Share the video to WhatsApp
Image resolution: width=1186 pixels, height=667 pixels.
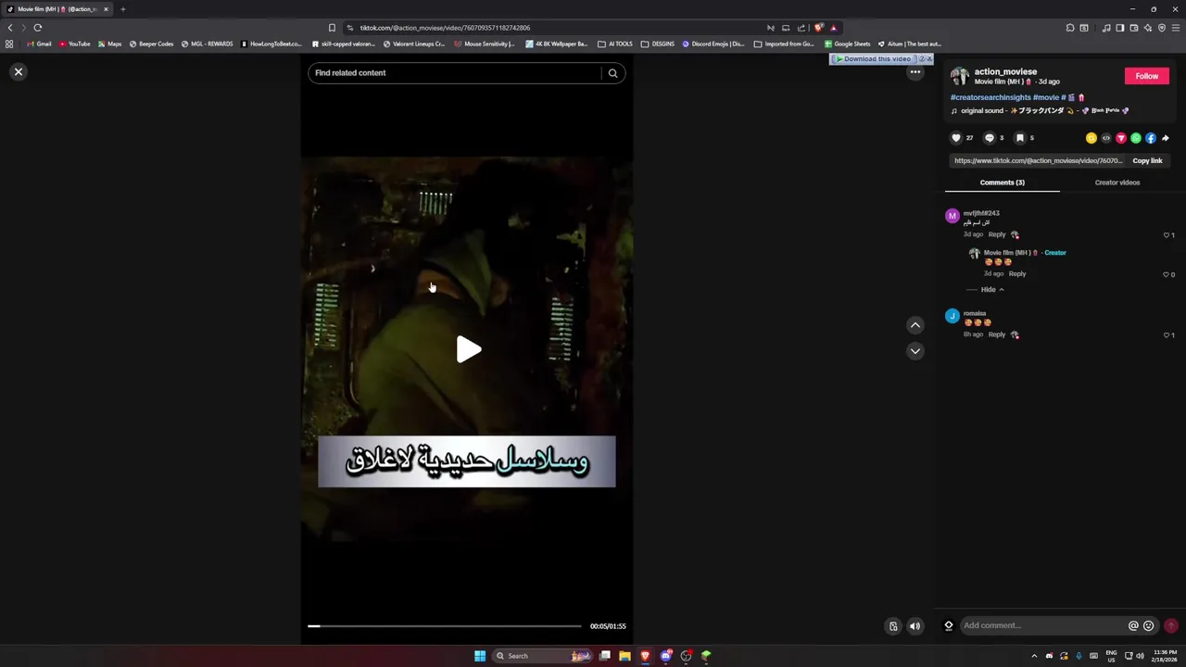click(x=1136, y=138)
